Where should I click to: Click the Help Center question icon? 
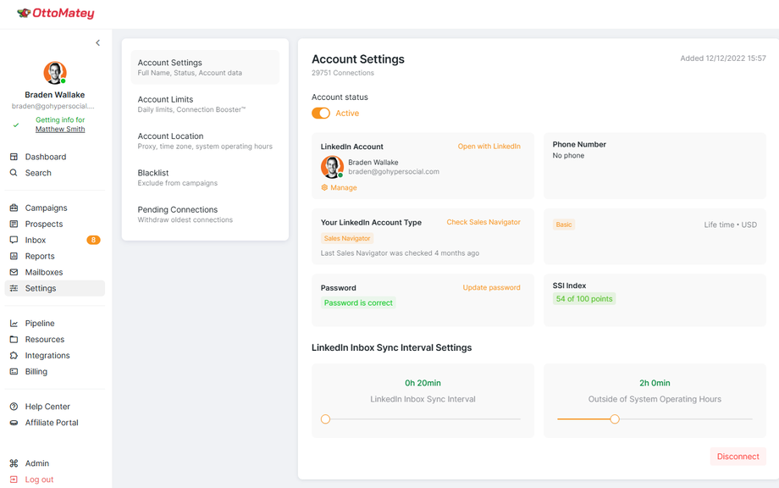[x=14, y=407]
